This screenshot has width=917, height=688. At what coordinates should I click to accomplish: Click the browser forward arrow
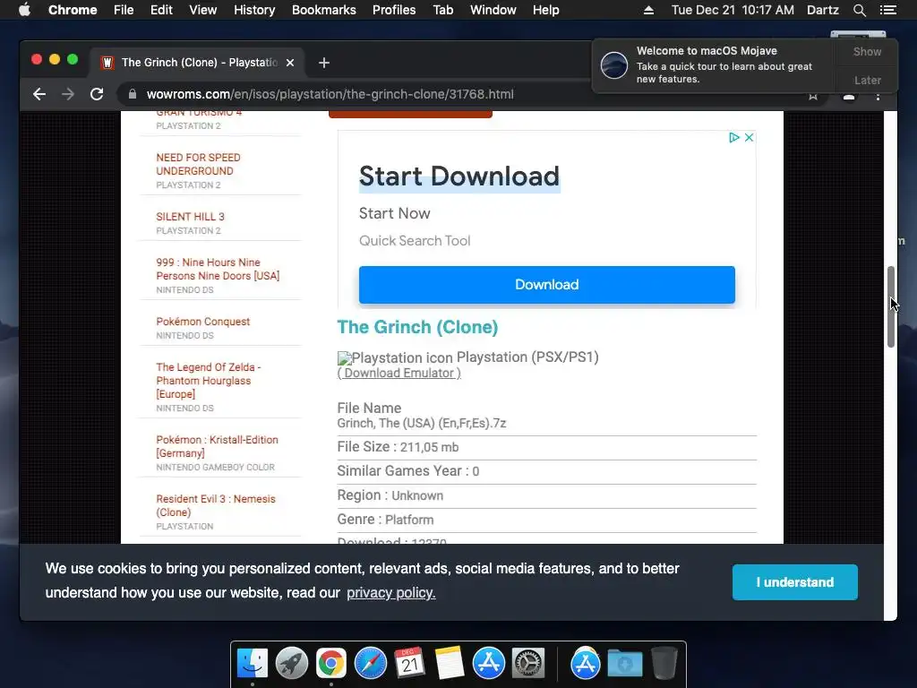tap(68, 94)
